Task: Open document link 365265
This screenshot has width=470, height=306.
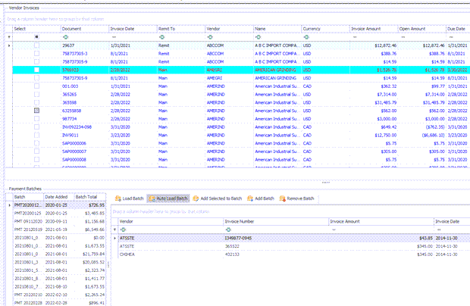Action: [x=69, y=95]
